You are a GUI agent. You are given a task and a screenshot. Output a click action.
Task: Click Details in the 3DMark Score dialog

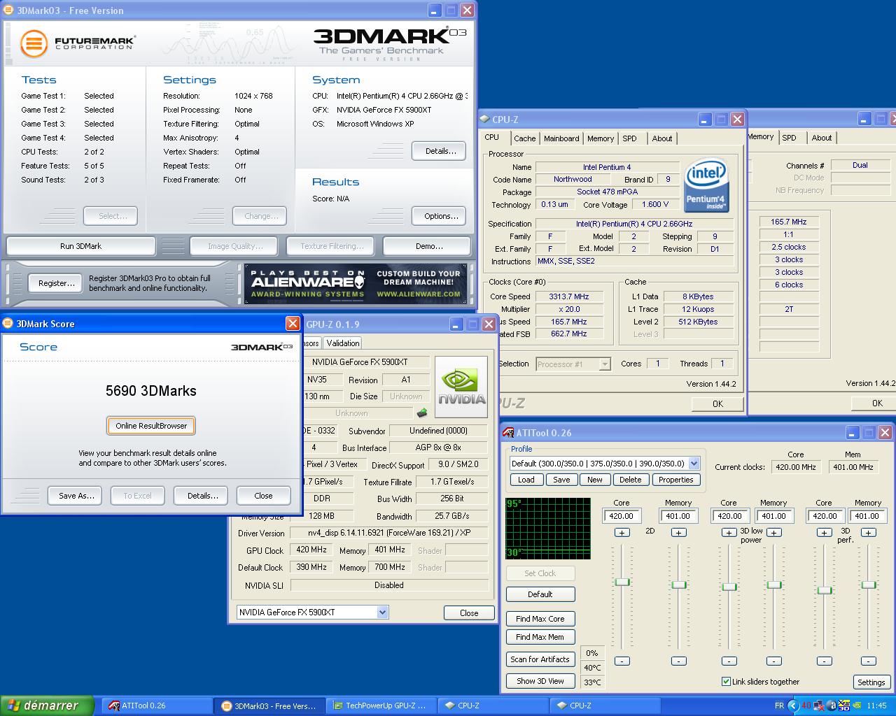coord(202,496)
